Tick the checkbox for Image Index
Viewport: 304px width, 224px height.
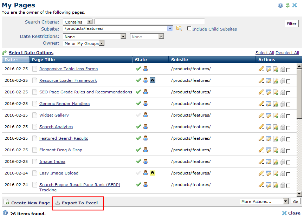tap(288, 163)
